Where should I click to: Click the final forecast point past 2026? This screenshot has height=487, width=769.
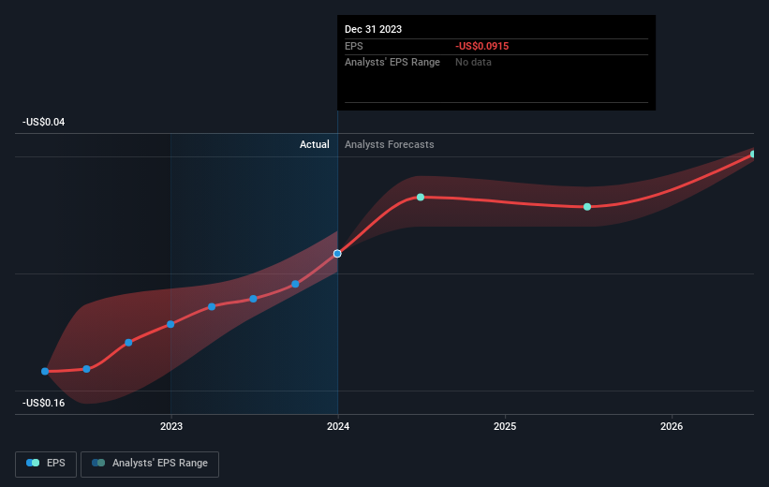[x=753, y=154]
